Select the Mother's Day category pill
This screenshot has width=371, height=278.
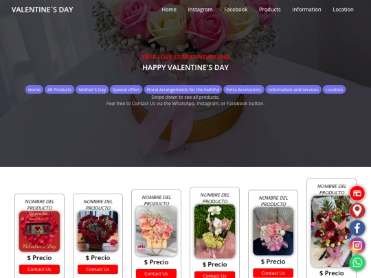(x=92, y=90)
